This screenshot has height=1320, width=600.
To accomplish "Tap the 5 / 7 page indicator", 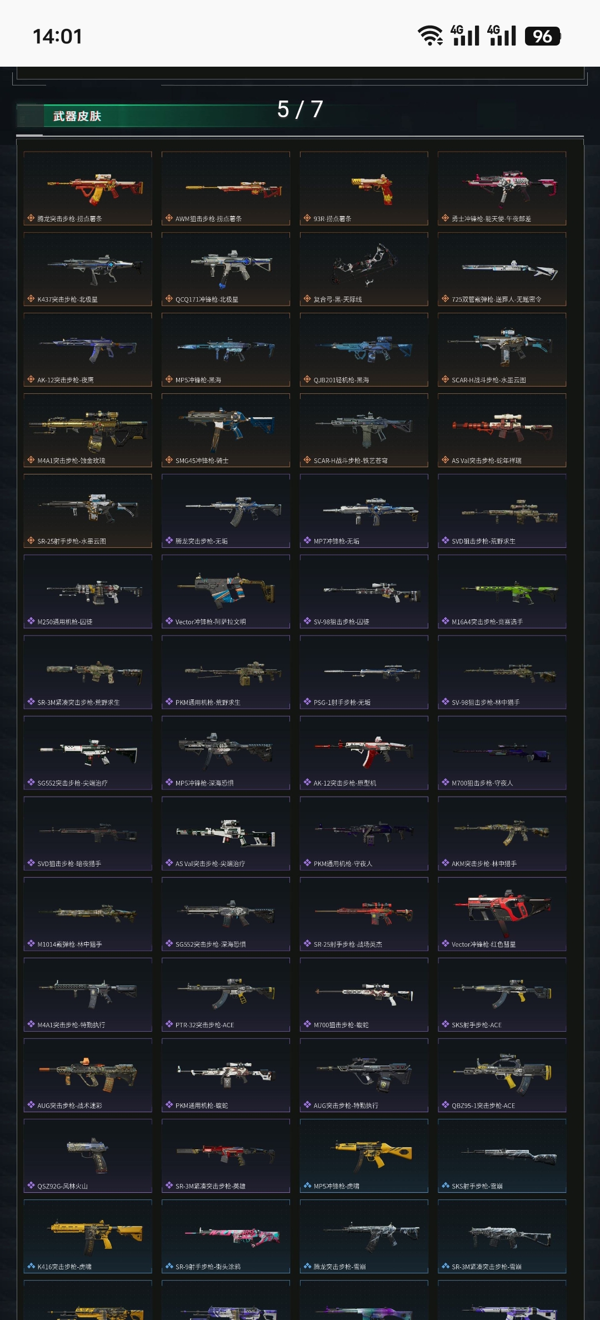I will point(300,109).
